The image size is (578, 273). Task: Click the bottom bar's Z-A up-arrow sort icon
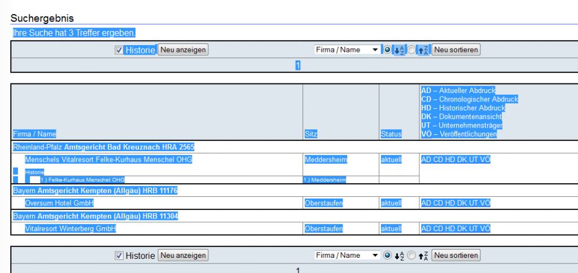(423, 256)
